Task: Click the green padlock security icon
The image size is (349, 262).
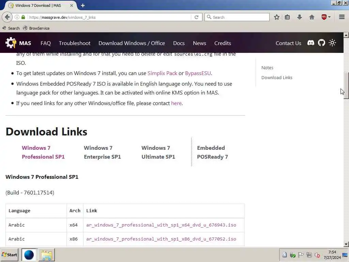Action: pyautogui.click(x=23, y=17)
